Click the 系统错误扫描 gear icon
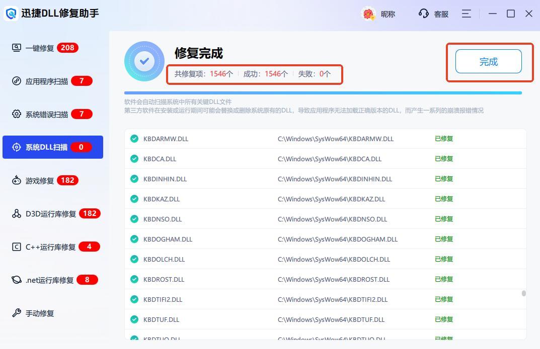 [17, 114]
